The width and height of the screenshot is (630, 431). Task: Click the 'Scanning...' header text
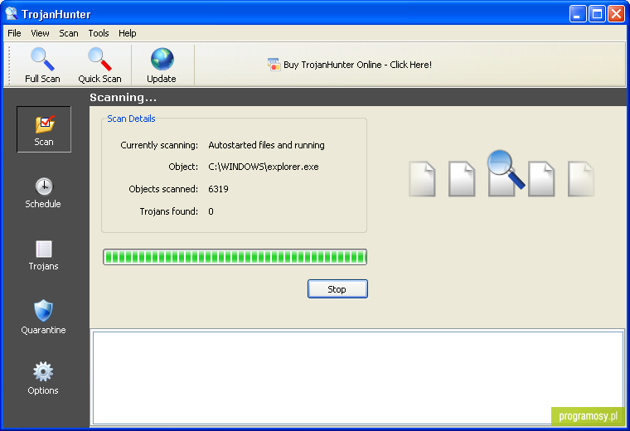(124, 98)
